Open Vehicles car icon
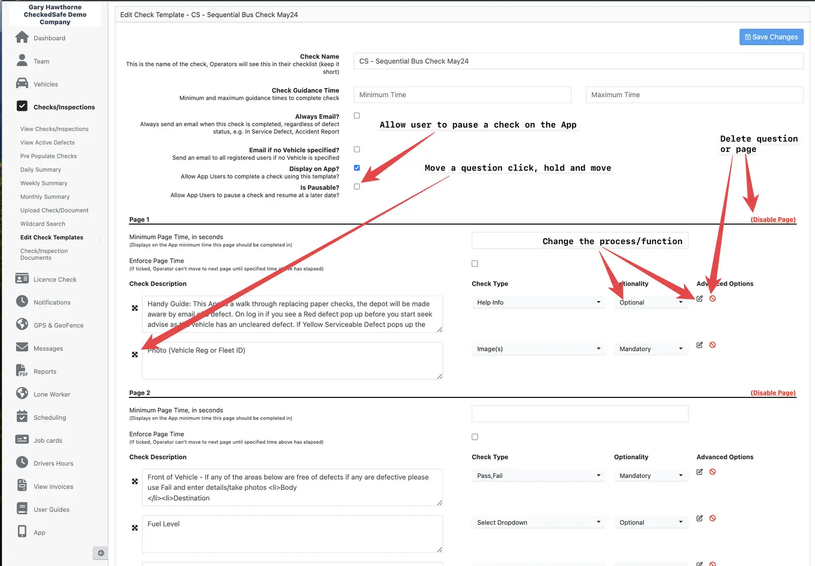 [22, 83]
